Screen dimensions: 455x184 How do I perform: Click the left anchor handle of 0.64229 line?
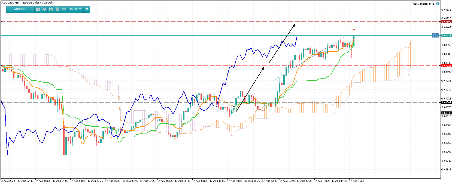tap(1, 66)
